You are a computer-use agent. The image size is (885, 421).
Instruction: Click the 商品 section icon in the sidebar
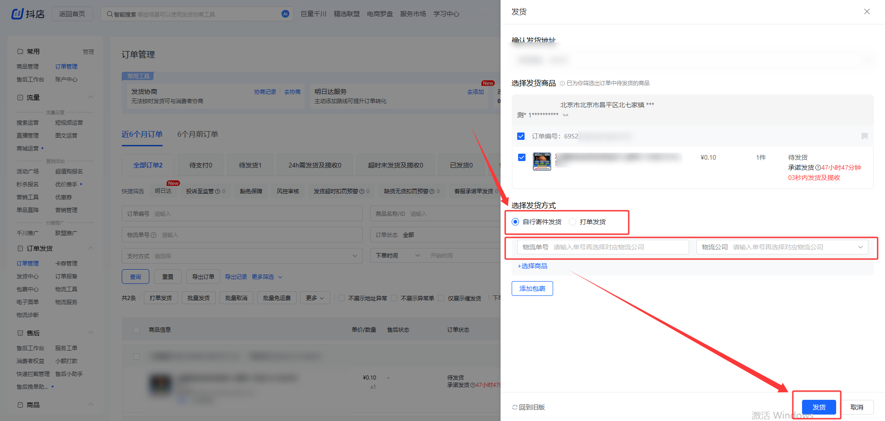click(20, 405)
